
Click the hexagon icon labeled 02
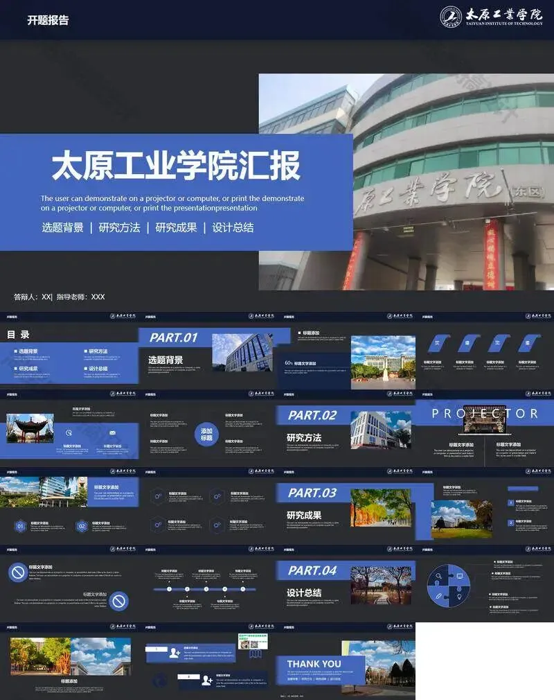tap(82, 526)
